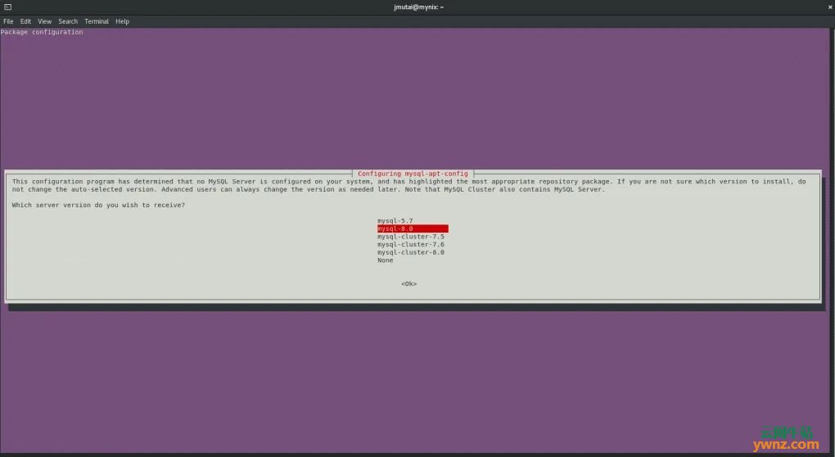Close the terminal window
This screenshot has width=835, height=457.
click(x=829, y=7)
